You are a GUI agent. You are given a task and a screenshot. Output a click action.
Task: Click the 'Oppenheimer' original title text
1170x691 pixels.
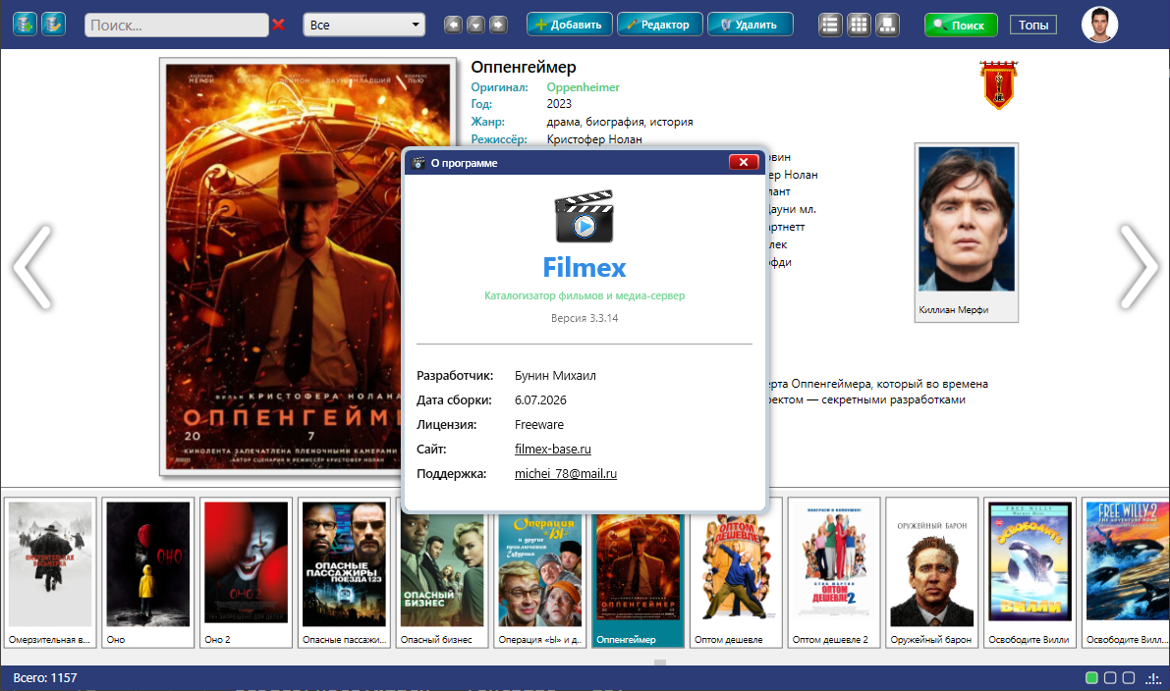pyautogui.click(x=583, y=87)
